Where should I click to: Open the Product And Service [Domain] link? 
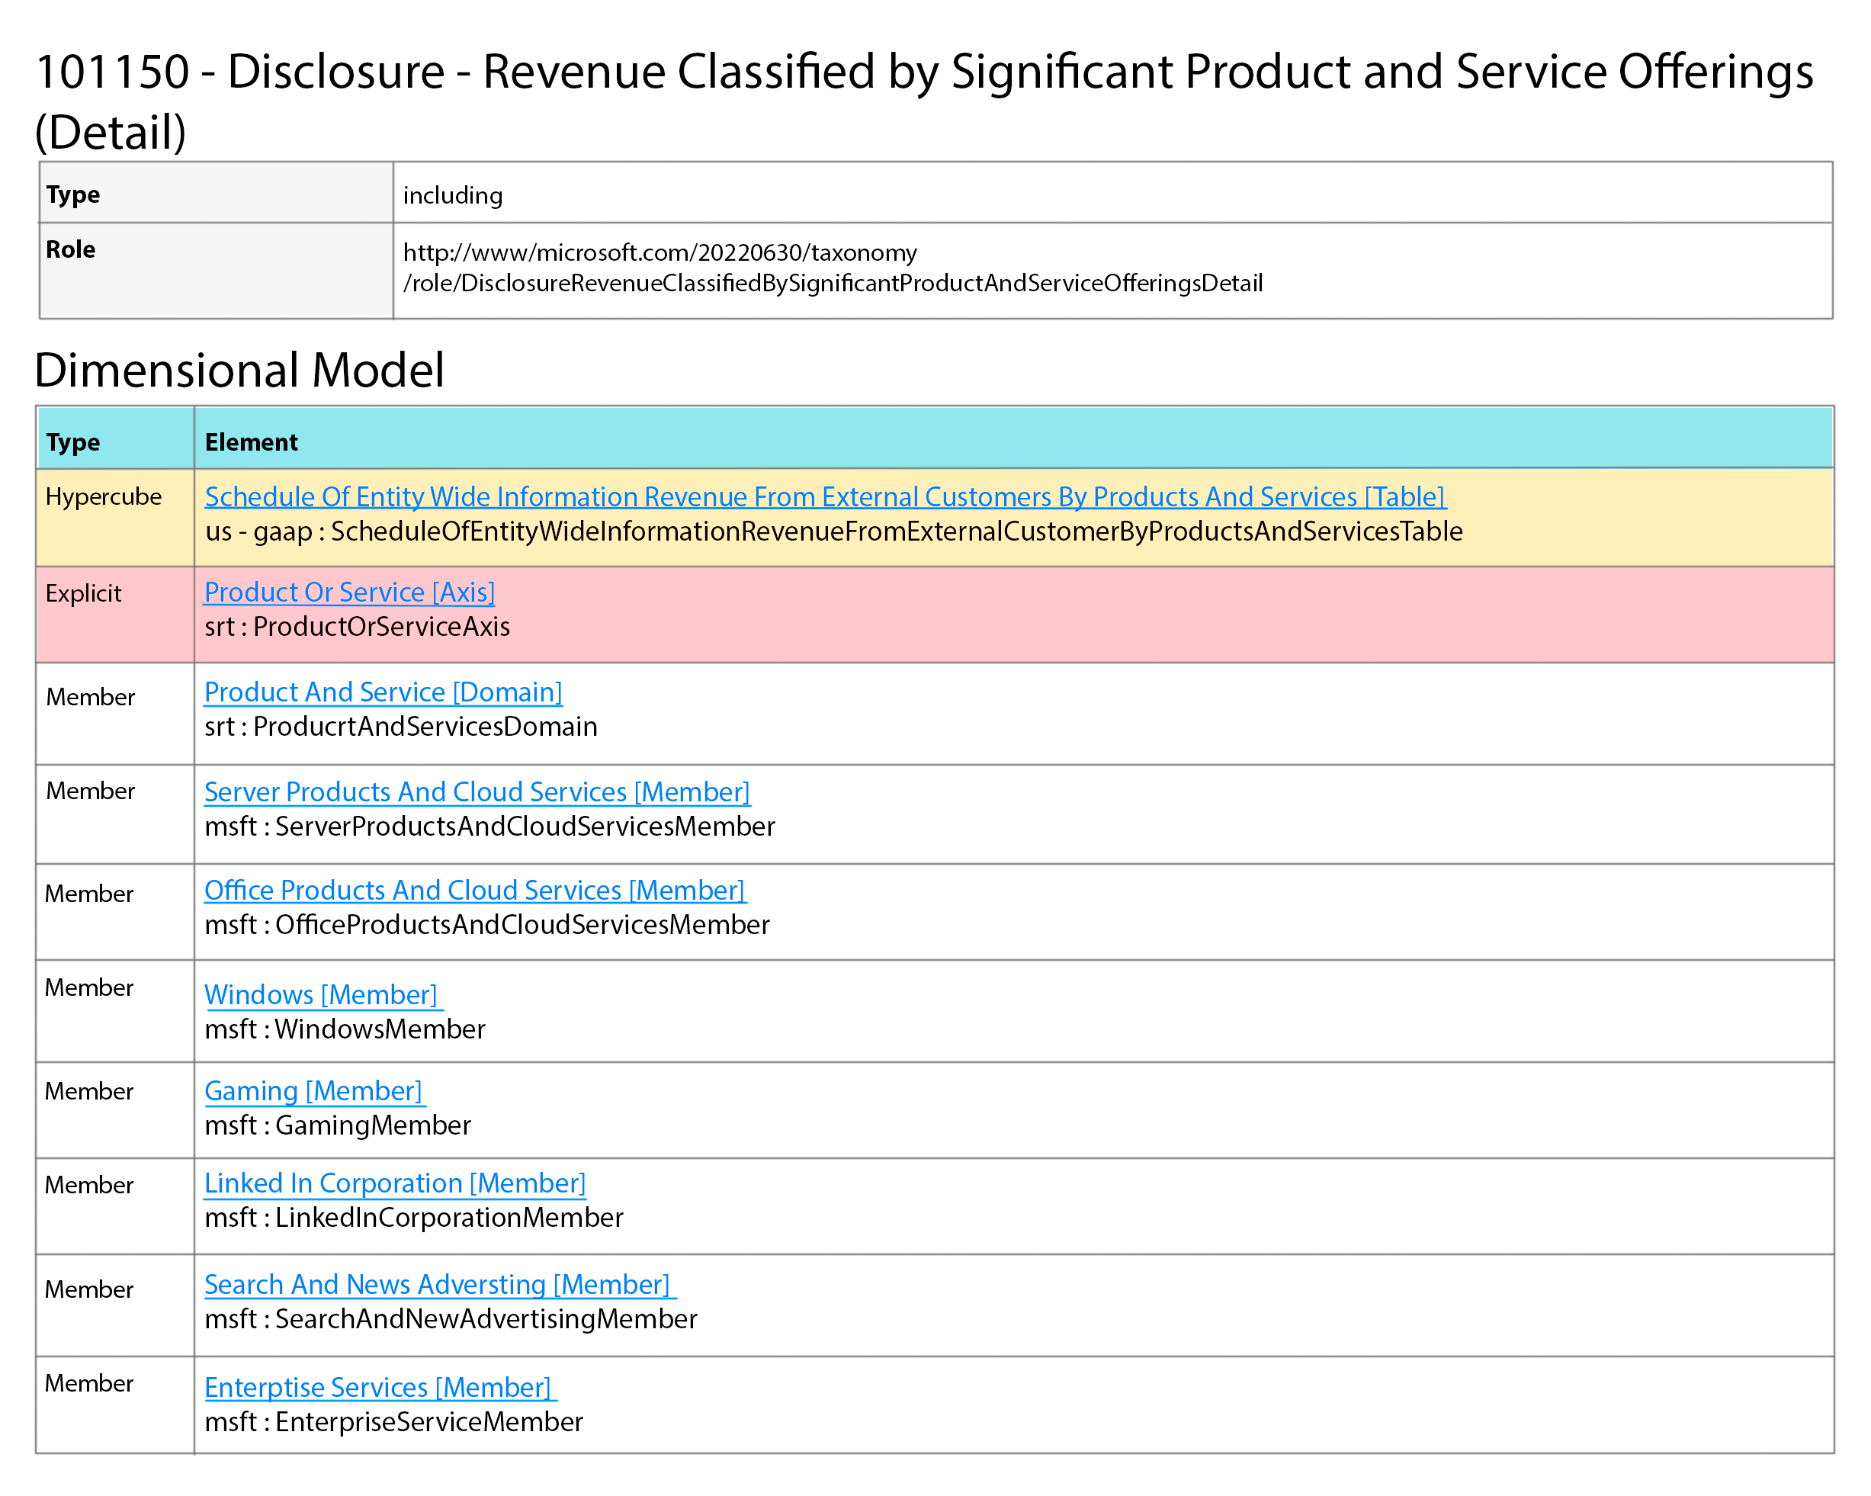tap(384, 692)
